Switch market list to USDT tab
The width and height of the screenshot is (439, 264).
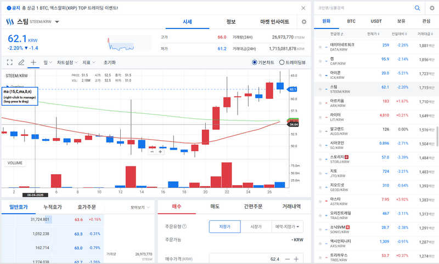point(376,21)
